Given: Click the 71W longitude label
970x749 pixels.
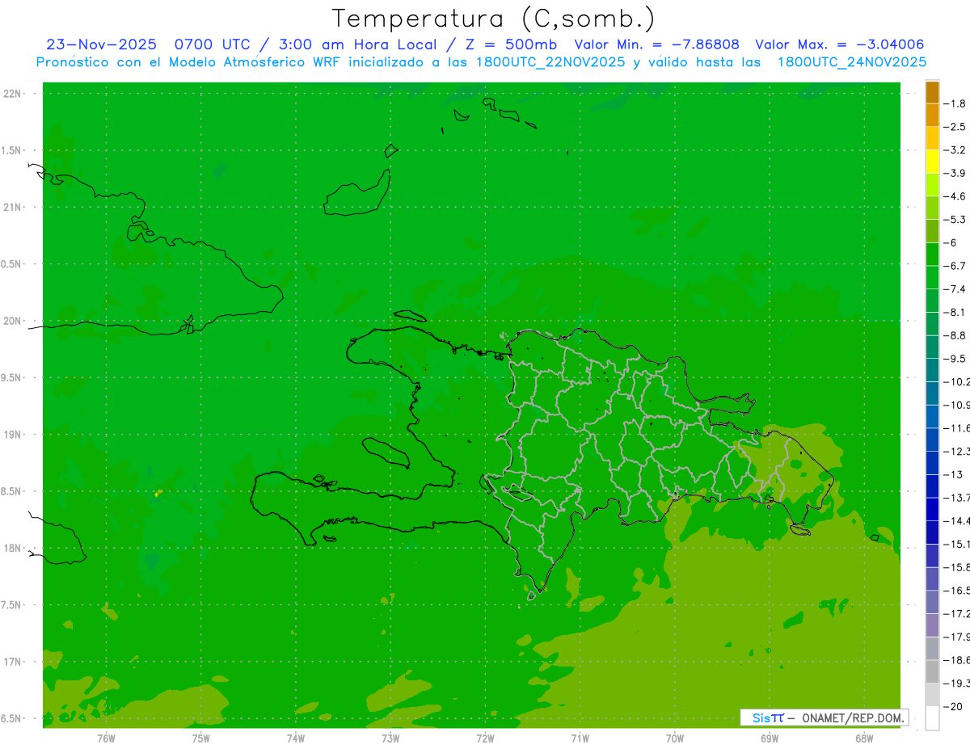Looking at the screenshot, I should coord(580,737).
